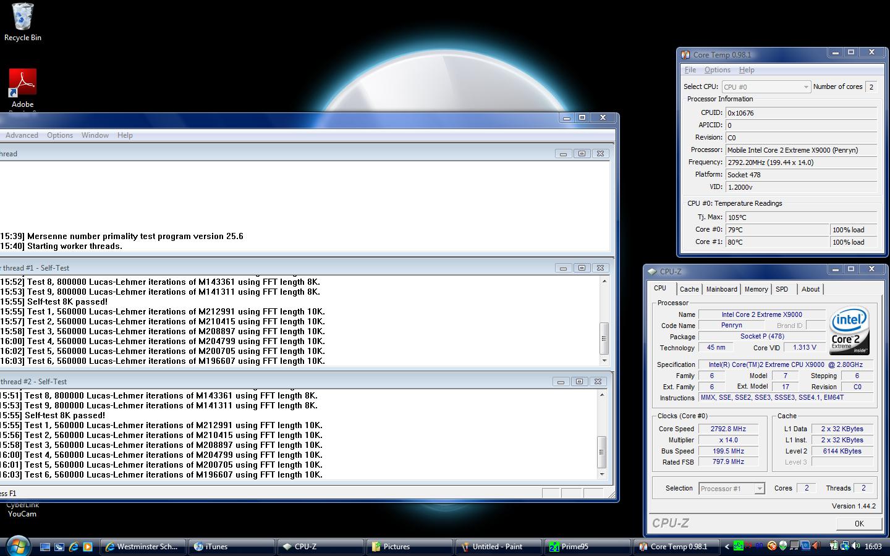Open the Options menu in Prime95
The height and width of the screenshot is (556, 890).
tap(60, 135)
